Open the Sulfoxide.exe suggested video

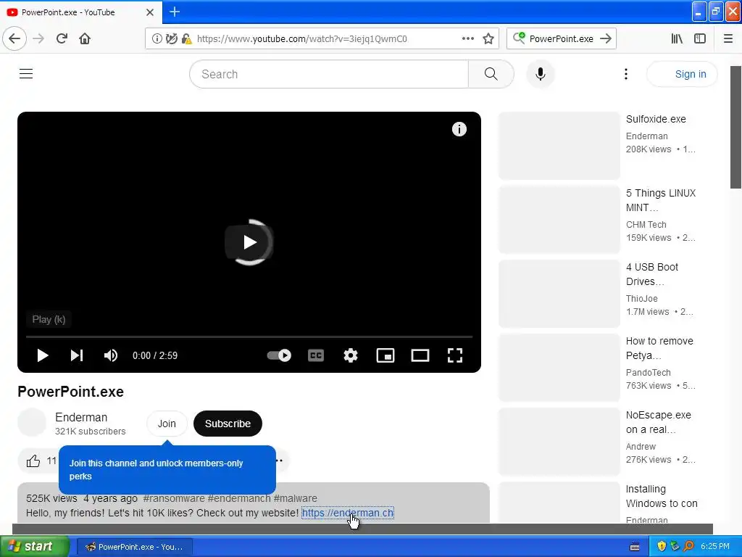point(656,120)
